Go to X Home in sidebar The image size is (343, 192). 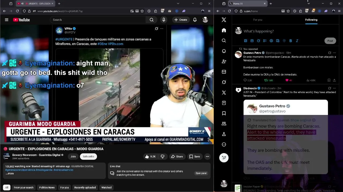224,30
